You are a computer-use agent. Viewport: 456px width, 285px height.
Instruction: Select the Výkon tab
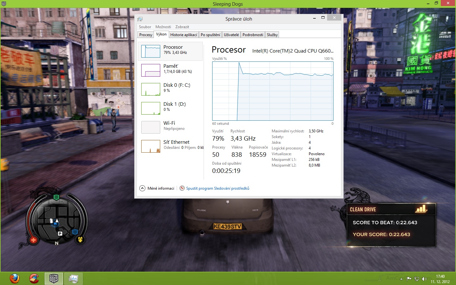[x=161, y=34]
